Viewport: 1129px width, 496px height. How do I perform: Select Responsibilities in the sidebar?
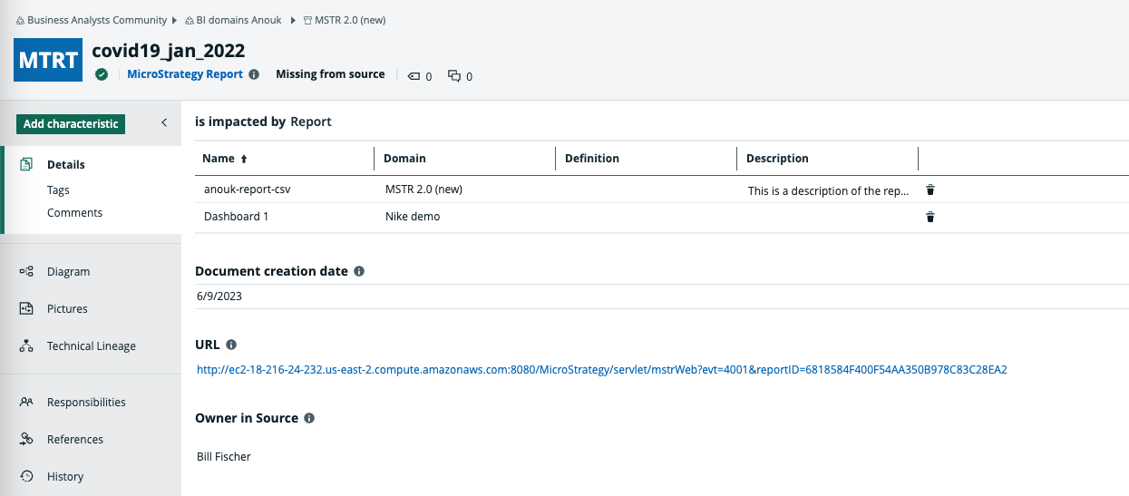point(86,402)
